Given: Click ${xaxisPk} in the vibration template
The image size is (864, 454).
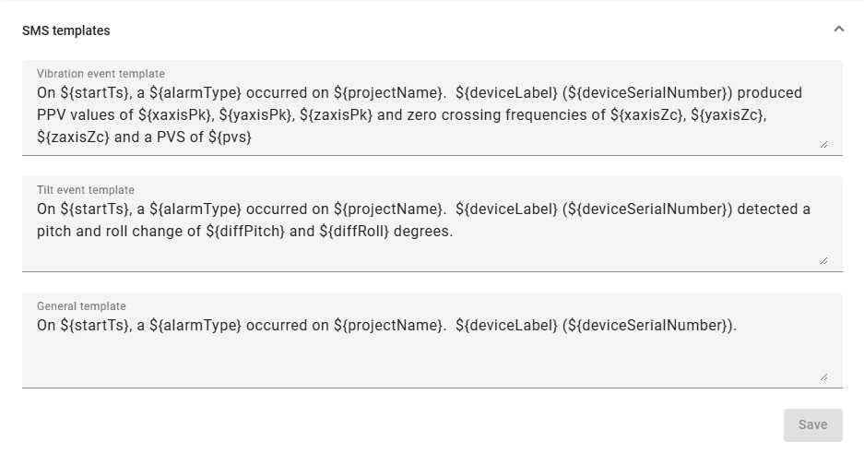Looking at the screenshot, I should (176, 115).
